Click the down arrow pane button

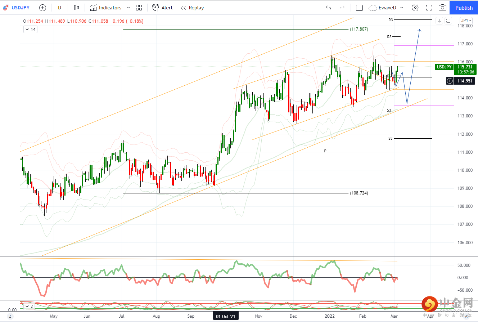coord(439,21)
